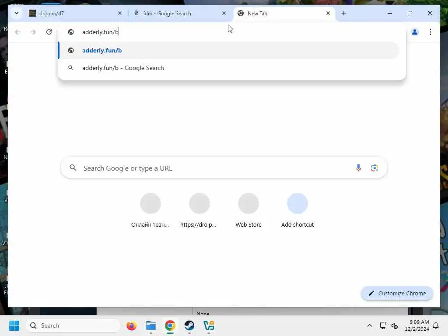Show hidden system tray icons
Viewport: 448px width, 336px height.
point(369,325)
